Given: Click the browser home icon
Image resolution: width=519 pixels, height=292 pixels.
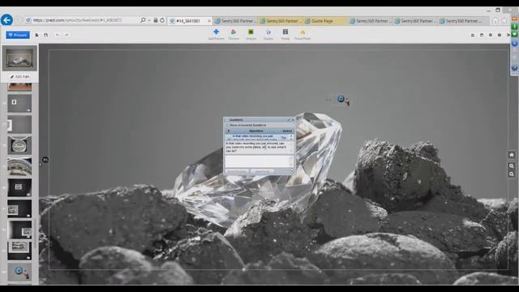Looking at the screenshot, I should [495, 20].
